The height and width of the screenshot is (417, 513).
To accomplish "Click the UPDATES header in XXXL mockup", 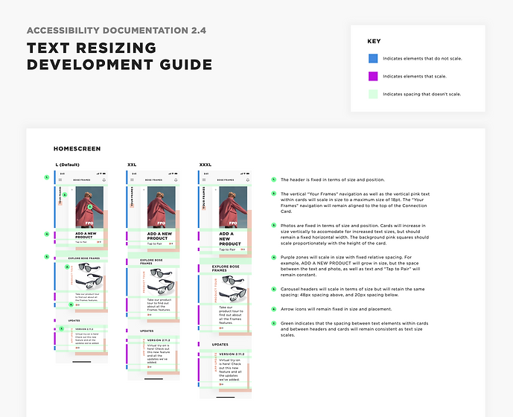I will pyautogui.click(x=220, y=345).
